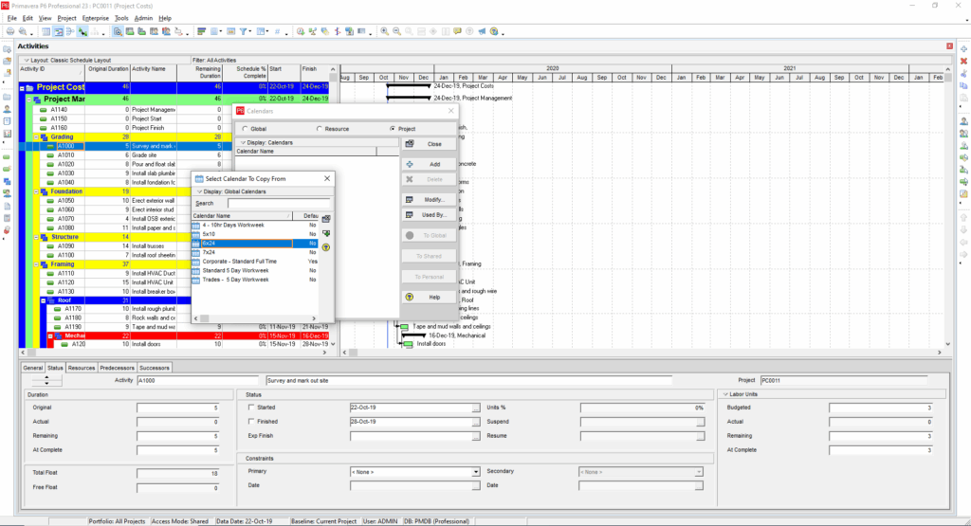Click Modify... button in Calendars dialog
This screenshot has height=526, width=971.
[x=430, y=199]
